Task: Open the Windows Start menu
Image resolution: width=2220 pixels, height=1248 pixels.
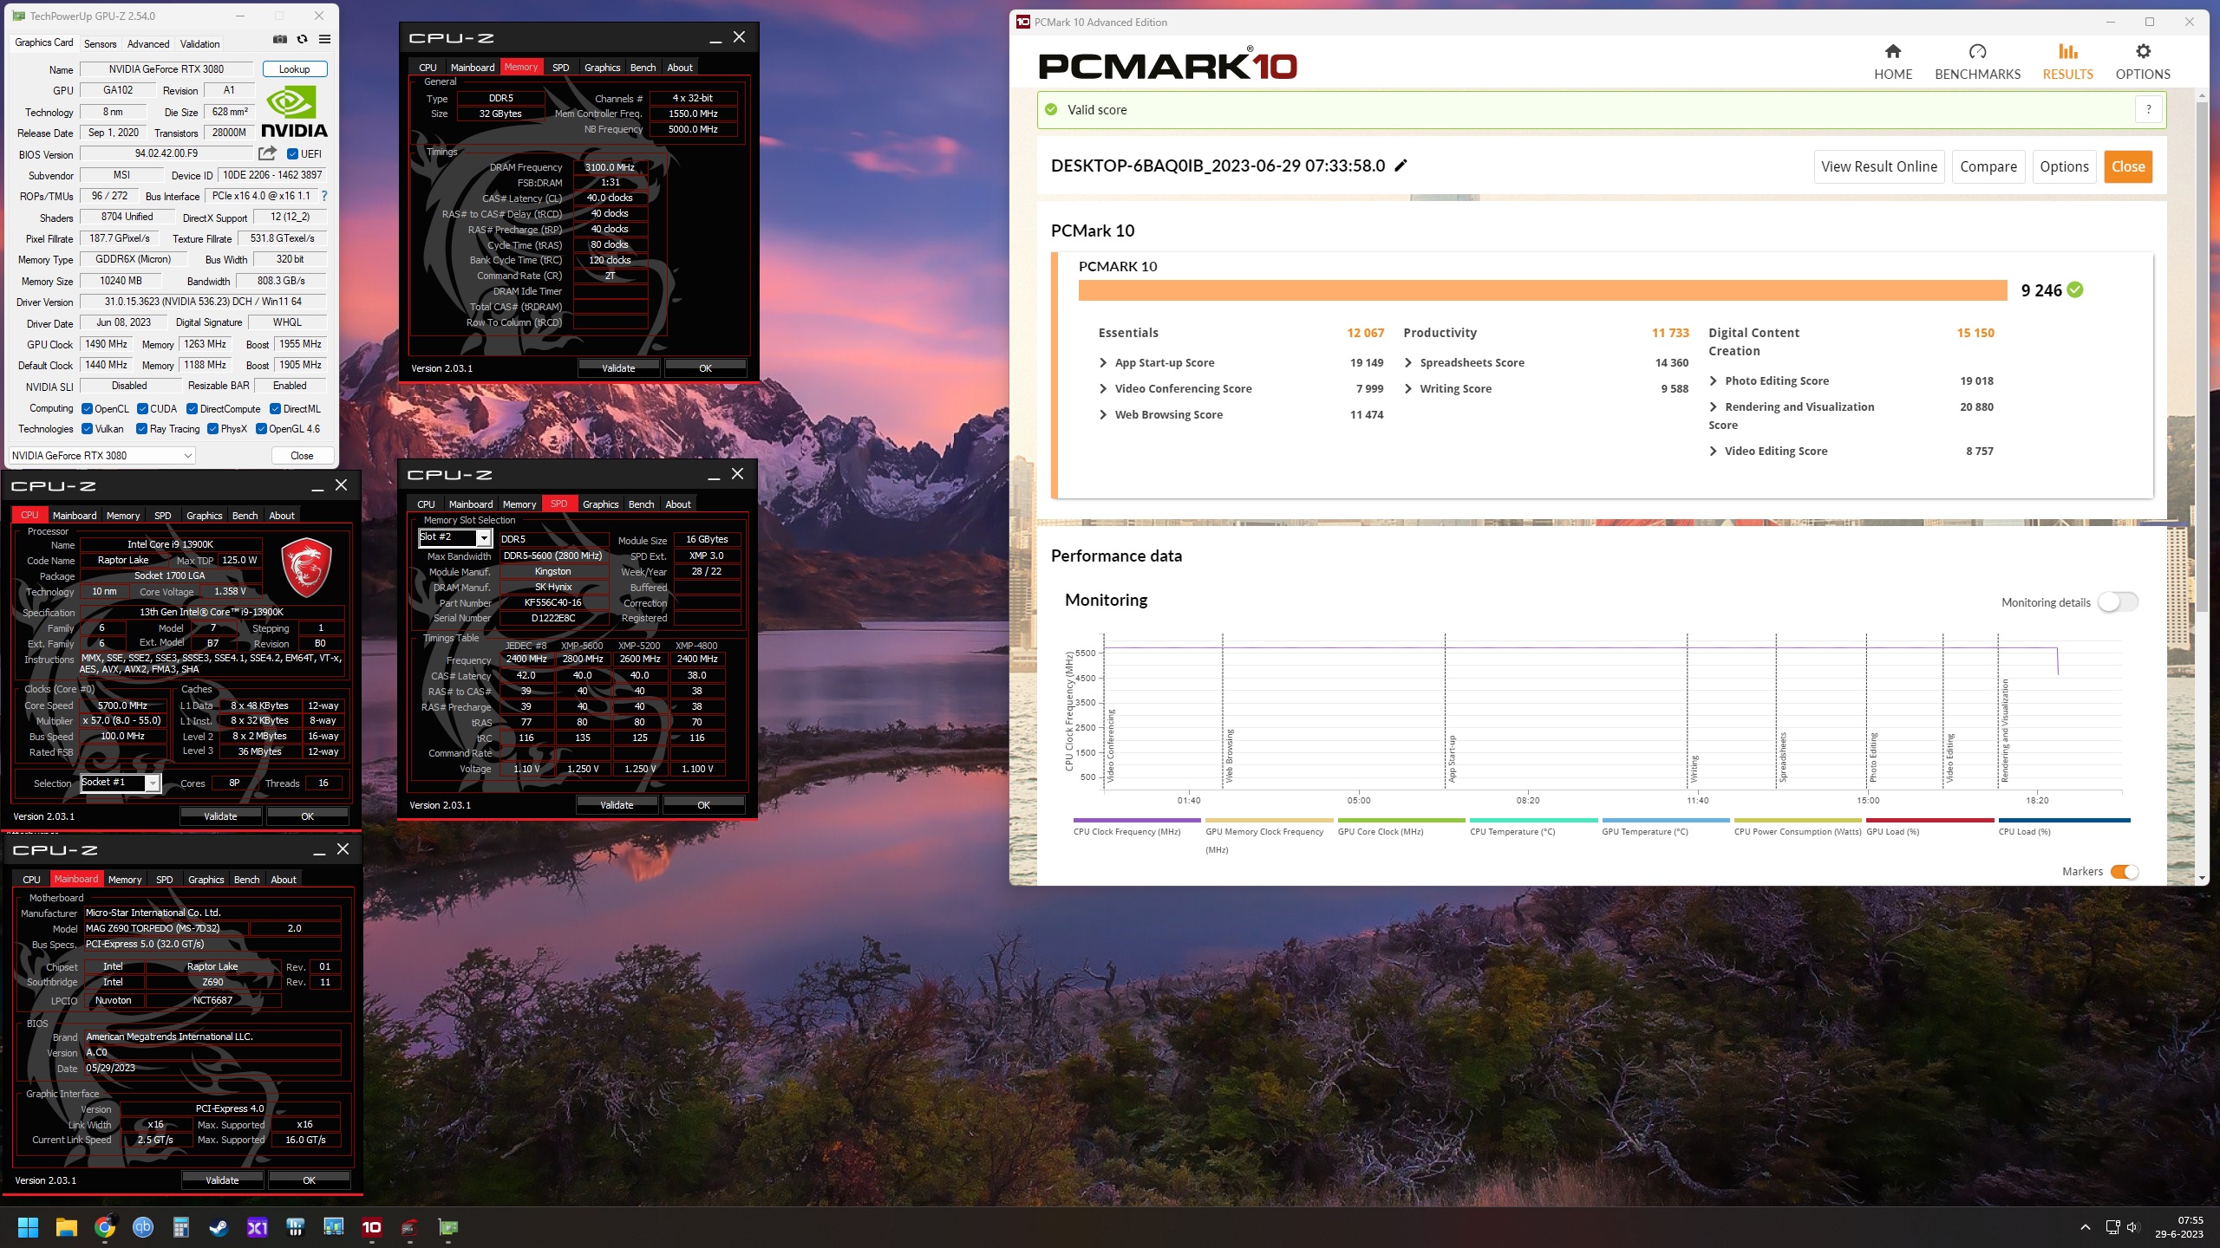Action: [x=28, y=1227]
